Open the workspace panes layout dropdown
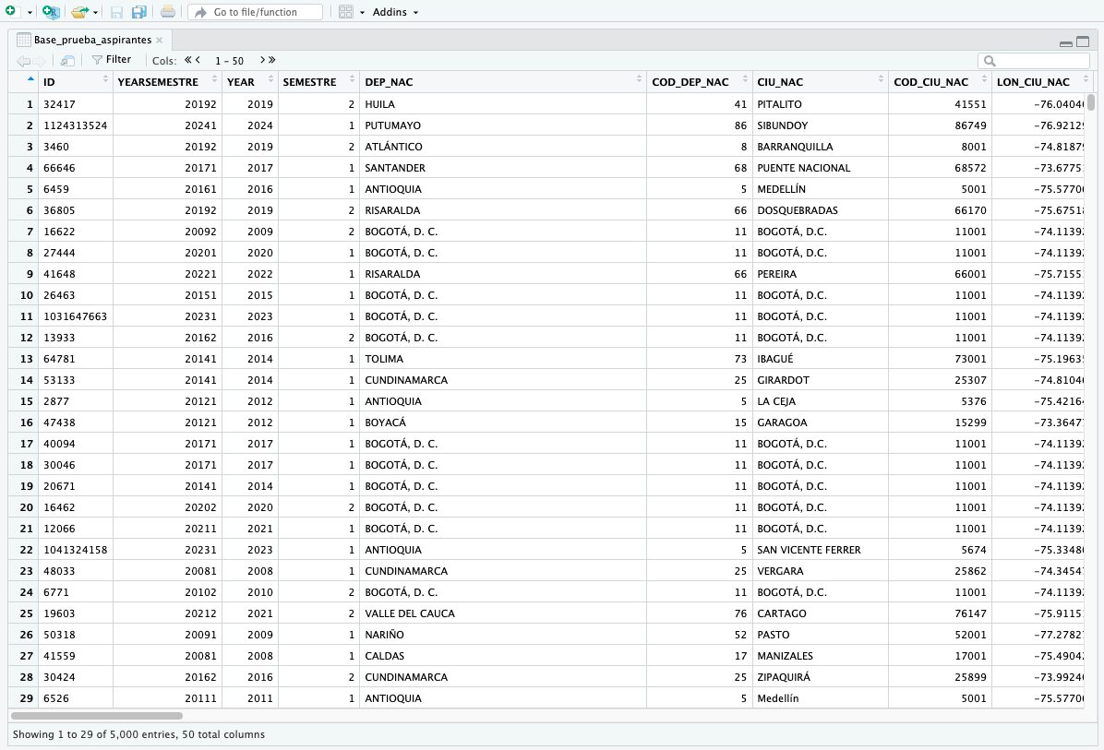Screen dimensions: 1104x750 click(362, 13)
